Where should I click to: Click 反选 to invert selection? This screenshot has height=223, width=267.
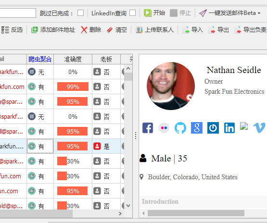coord(12,30)
